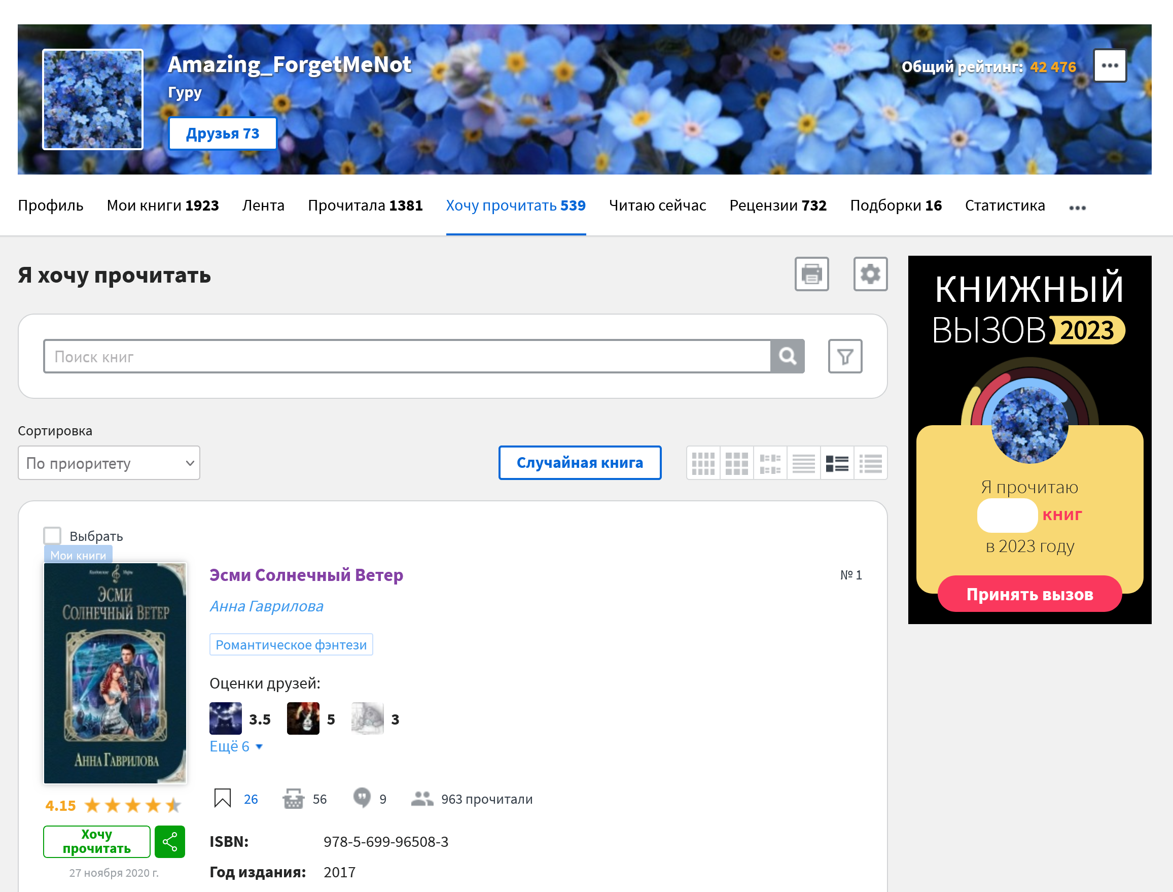Viewport: 1173px width, 892px height.
Task: Click the Мои книги label above the cover
Action: point(78,555)
